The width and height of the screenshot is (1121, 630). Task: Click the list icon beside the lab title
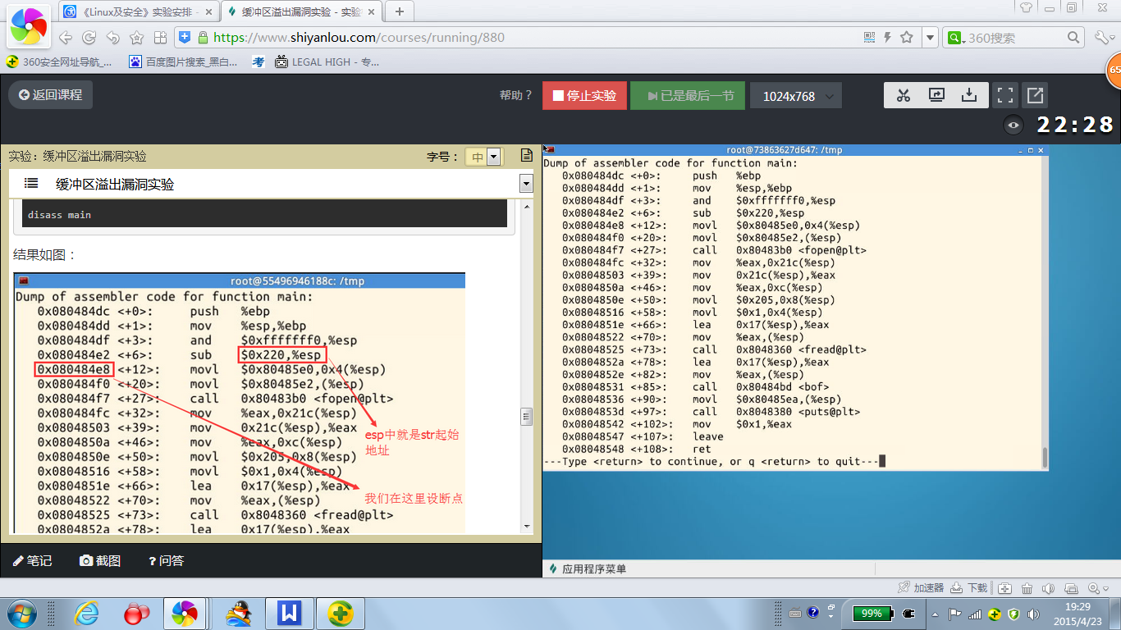[x=31, y=184]
